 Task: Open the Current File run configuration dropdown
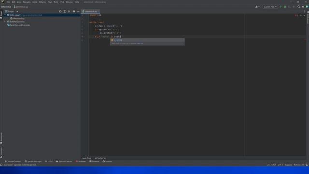click(270, 7)
